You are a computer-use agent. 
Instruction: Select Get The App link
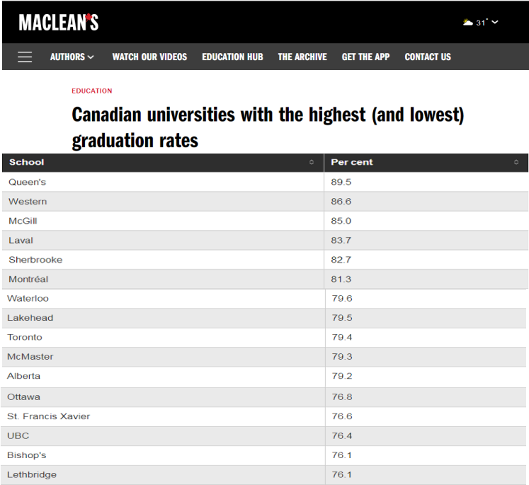click(365, 57)
